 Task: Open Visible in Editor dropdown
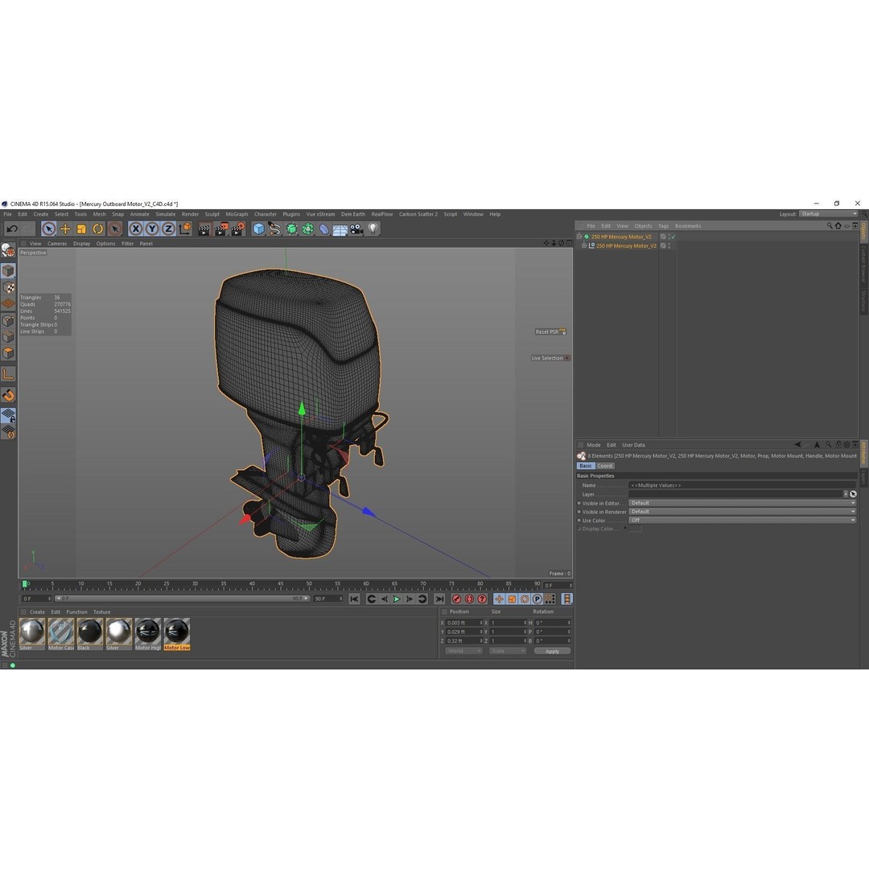[743, 503]
